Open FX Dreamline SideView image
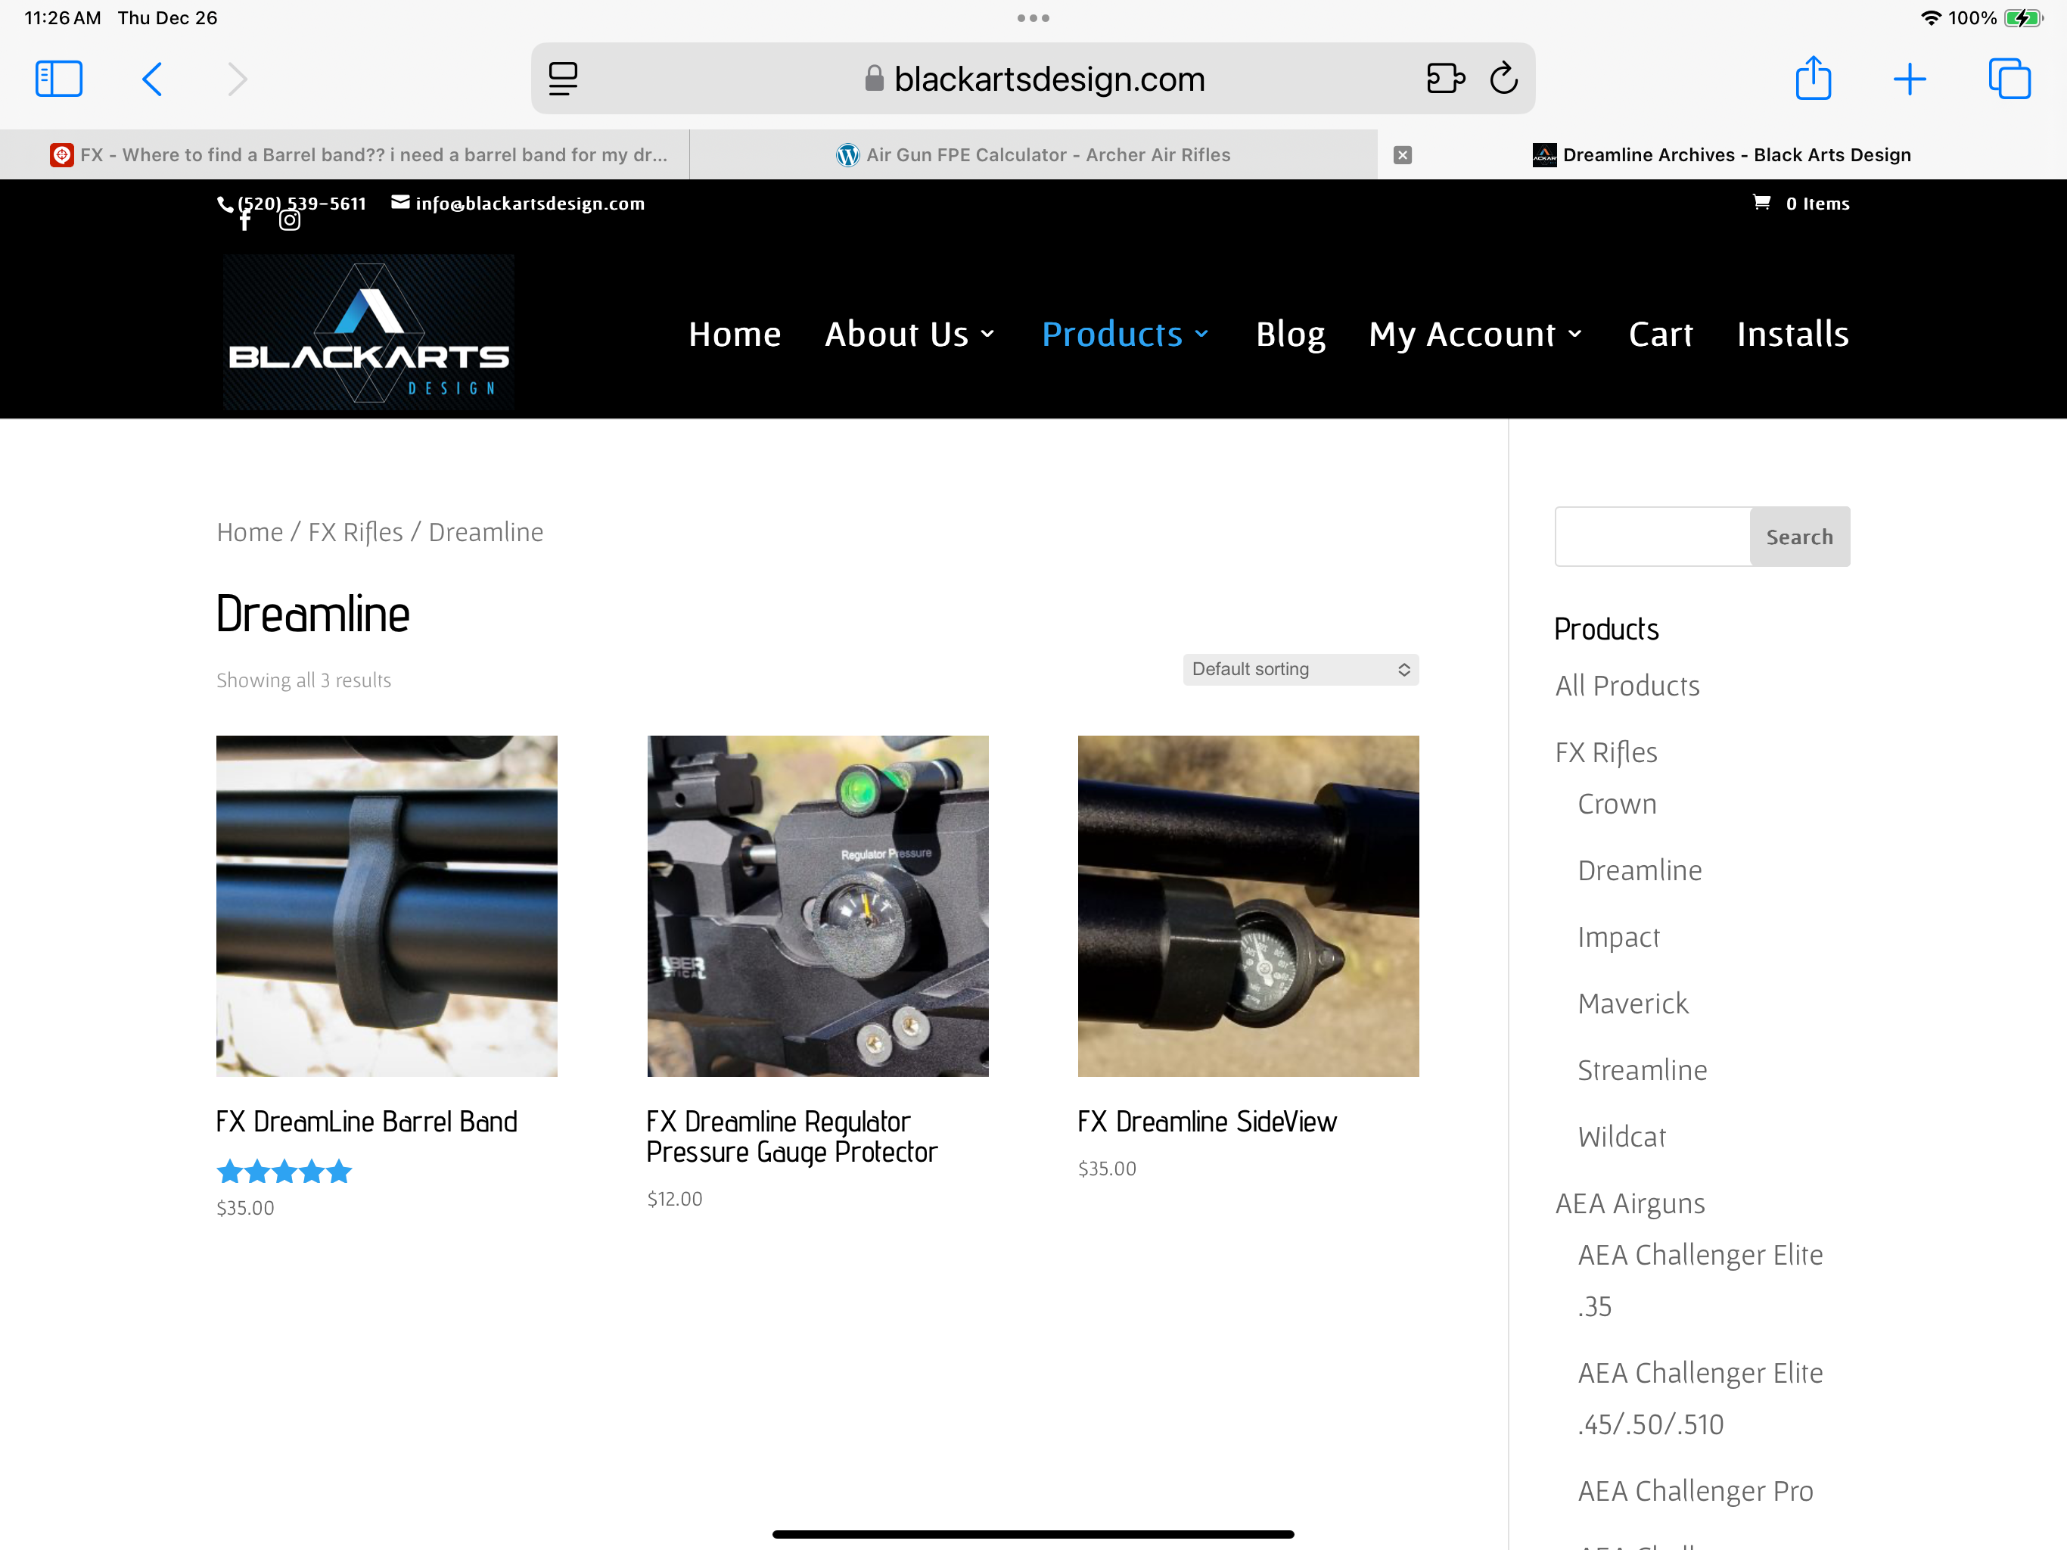This screenshot has width=2067, height=1550. 1248,906
